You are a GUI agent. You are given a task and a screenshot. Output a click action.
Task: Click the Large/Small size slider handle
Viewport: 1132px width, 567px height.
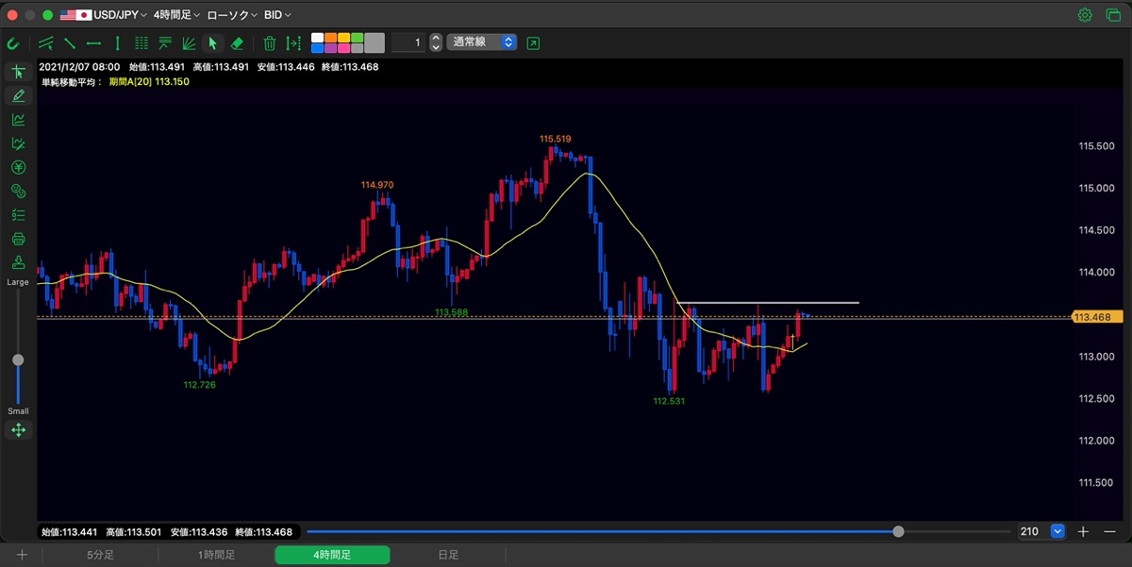[18, 359]
